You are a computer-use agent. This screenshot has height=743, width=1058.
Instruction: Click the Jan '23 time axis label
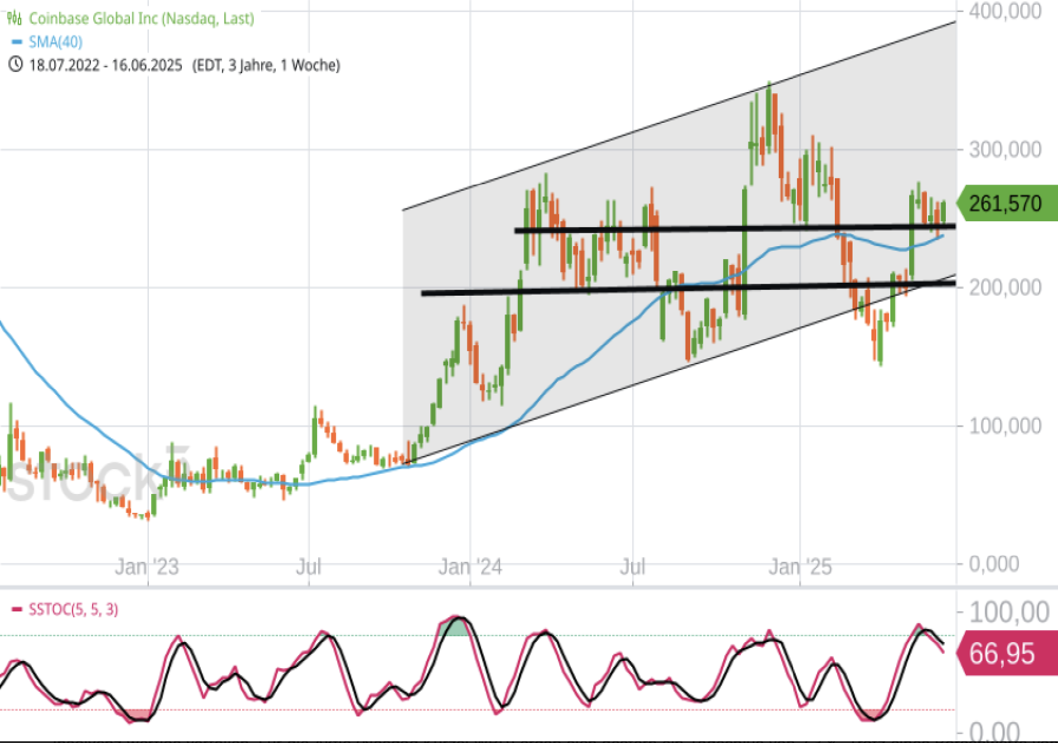(147, 567)
